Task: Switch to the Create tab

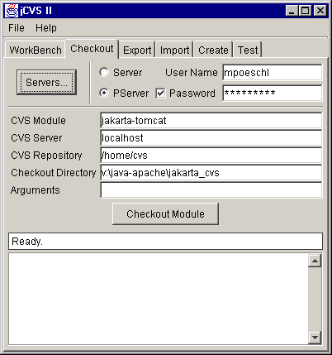Action: [213, 50]
